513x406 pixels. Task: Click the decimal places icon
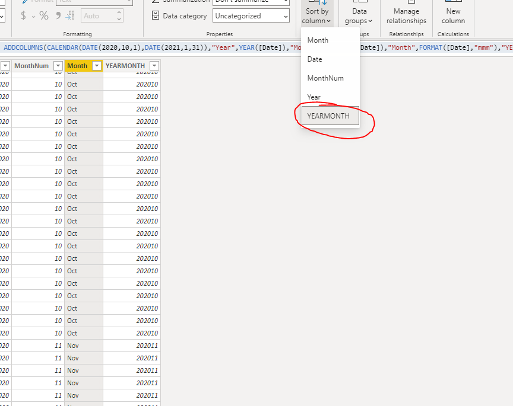coord(70,15)
